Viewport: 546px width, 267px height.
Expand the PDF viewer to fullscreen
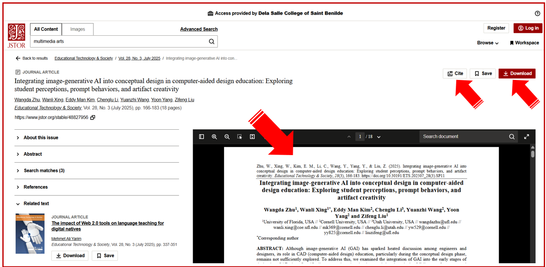(526, 137)
